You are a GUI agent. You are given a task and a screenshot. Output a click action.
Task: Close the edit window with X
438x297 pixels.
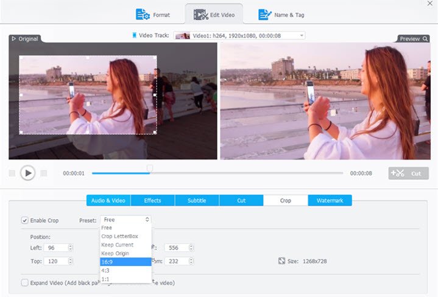pos(431,4)
